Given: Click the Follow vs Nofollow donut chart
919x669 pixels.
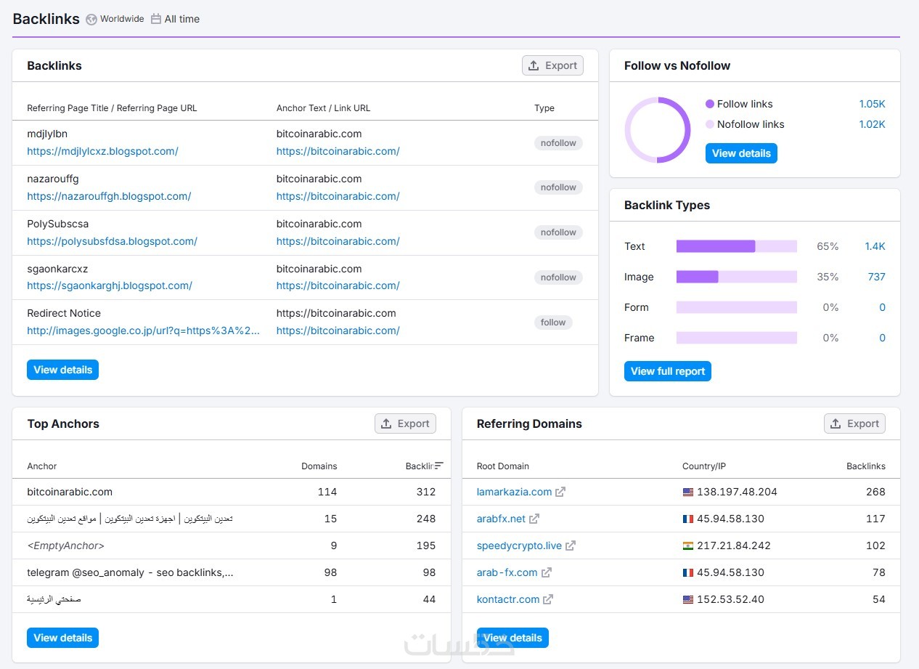Looking at the screenshot, I should coord(658,131).
